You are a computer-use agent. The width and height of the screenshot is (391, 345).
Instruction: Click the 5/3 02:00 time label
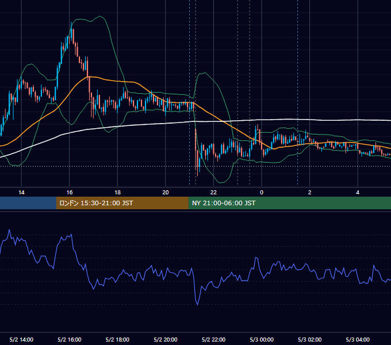pyautogui.click(x=310, y=339)
